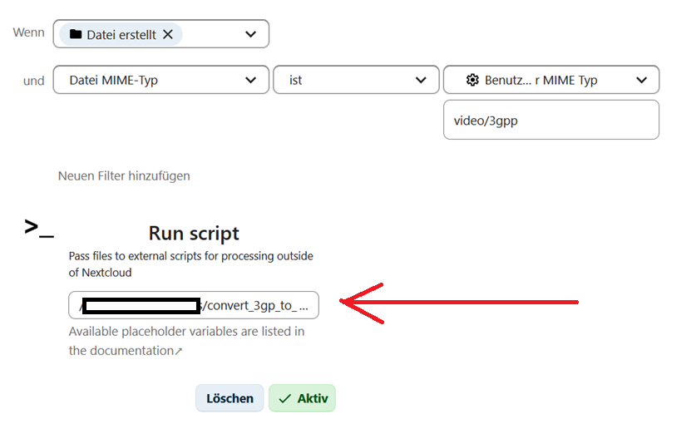Open the documentation link

(121, 351)
